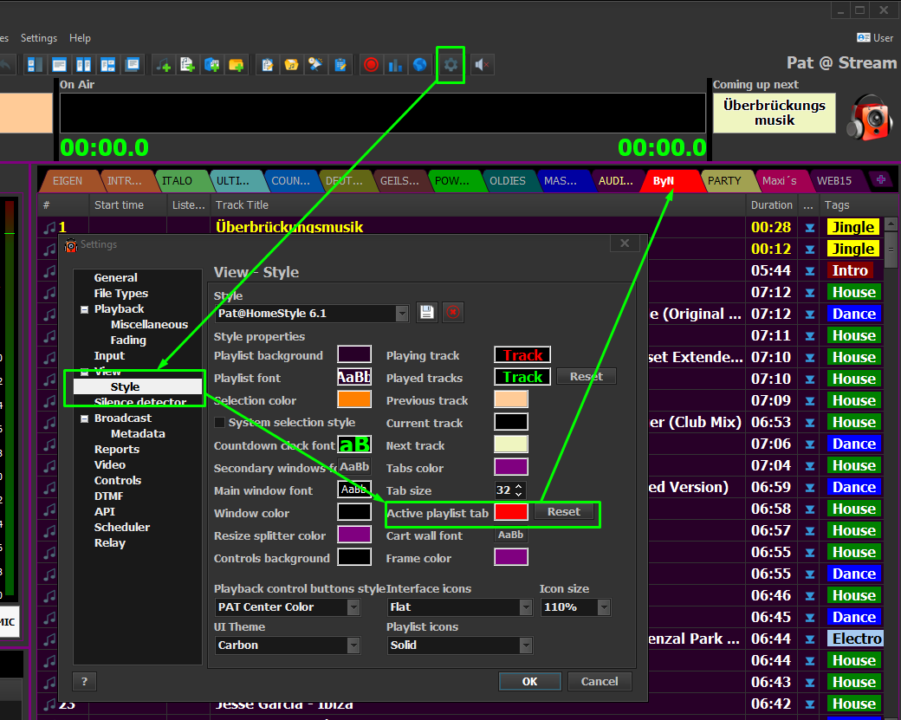Click the add track music note icon
This screenshot has height=720, width=901.
pos(164,65)
